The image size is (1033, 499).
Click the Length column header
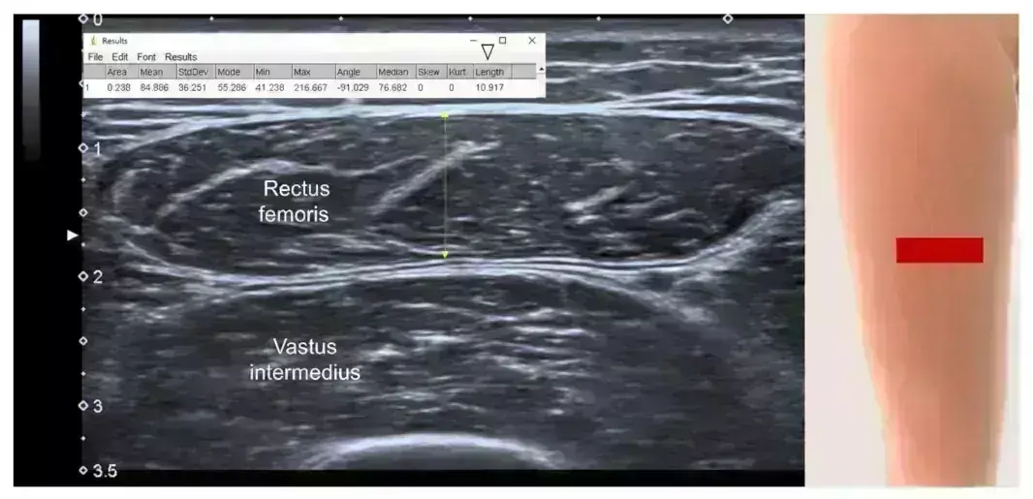point(489,72)
